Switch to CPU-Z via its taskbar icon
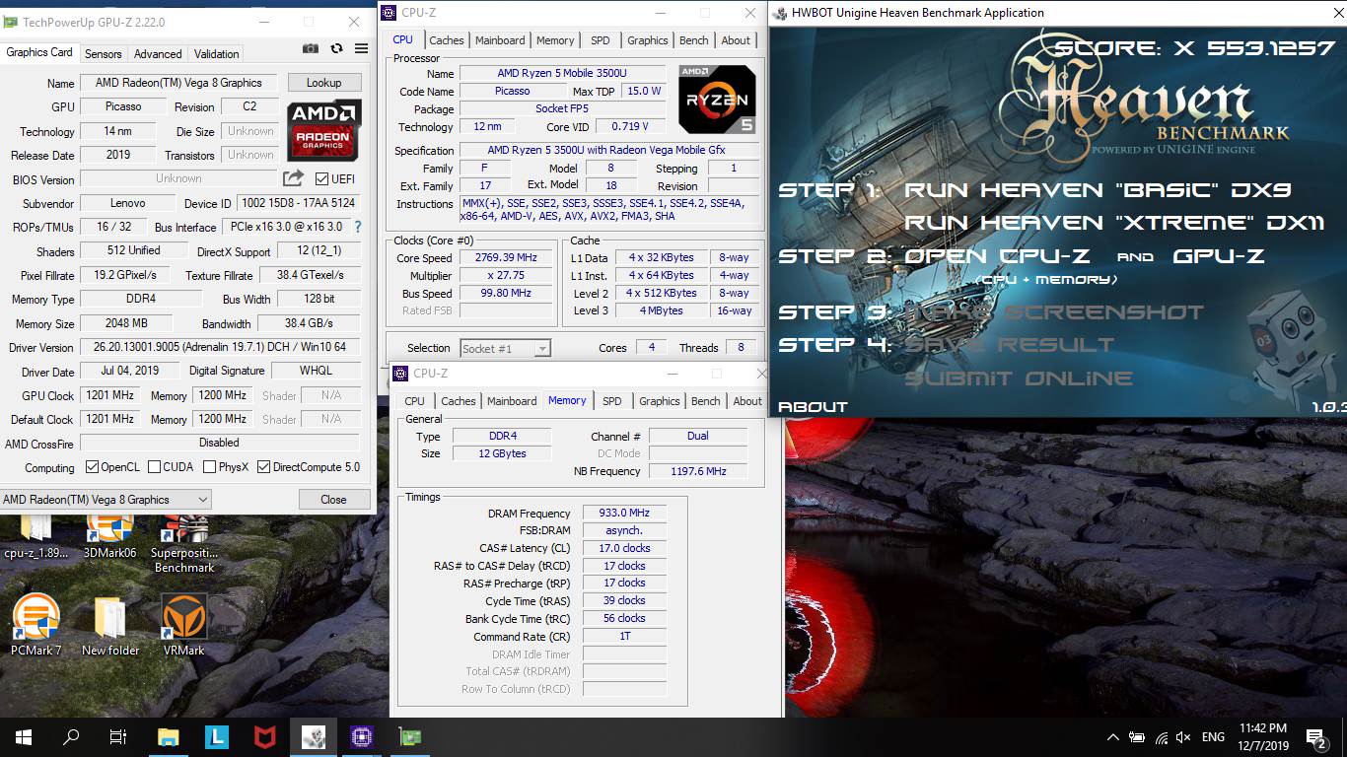 pos(361,736)
